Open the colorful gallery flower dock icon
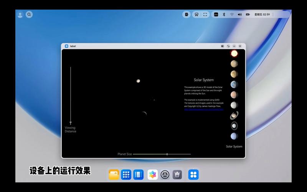This screenshot has height=192, width=307. (152, 175)
